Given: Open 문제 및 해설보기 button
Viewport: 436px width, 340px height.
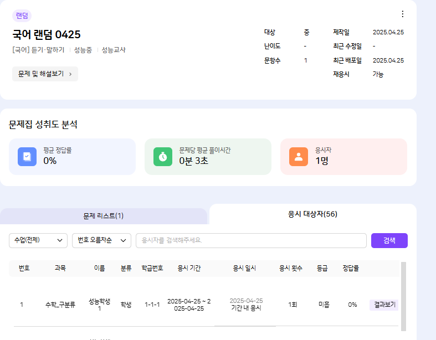Looking at the screenshot, I should [45, 74].
